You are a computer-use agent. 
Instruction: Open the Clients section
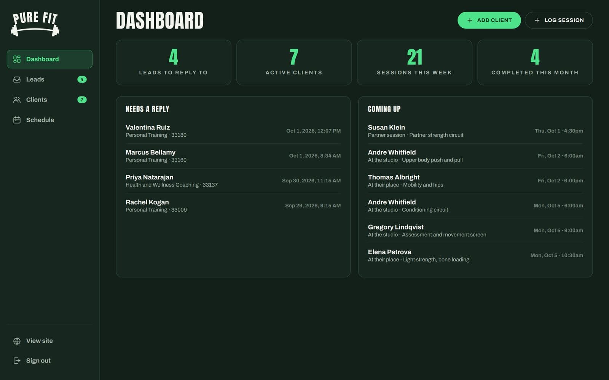point(49,100)
